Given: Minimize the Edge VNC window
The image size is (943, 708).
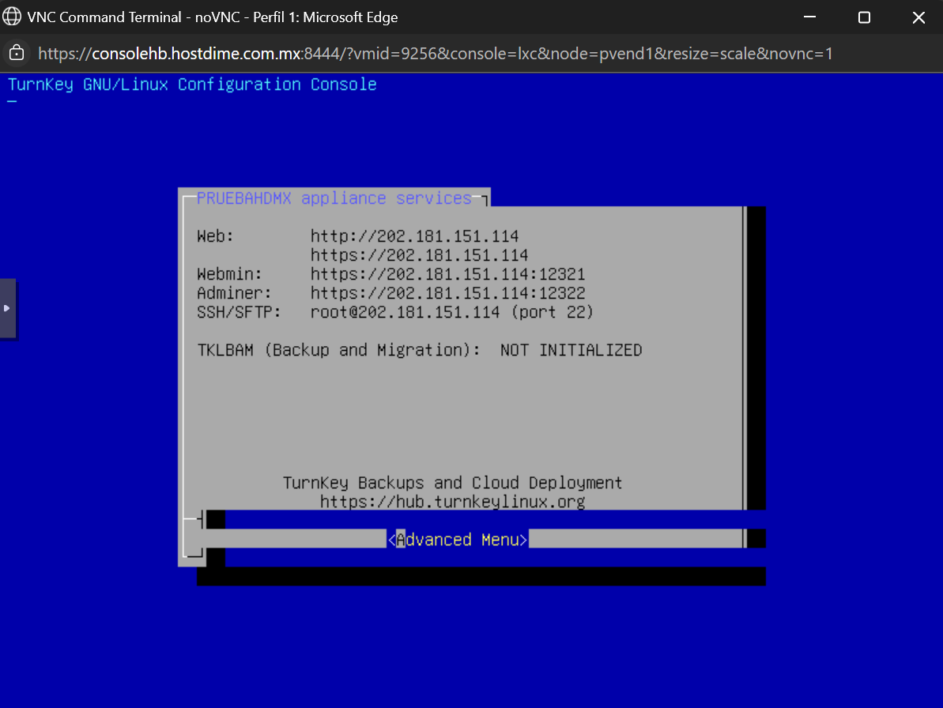Looking at the screenshot, I should 810,17.
